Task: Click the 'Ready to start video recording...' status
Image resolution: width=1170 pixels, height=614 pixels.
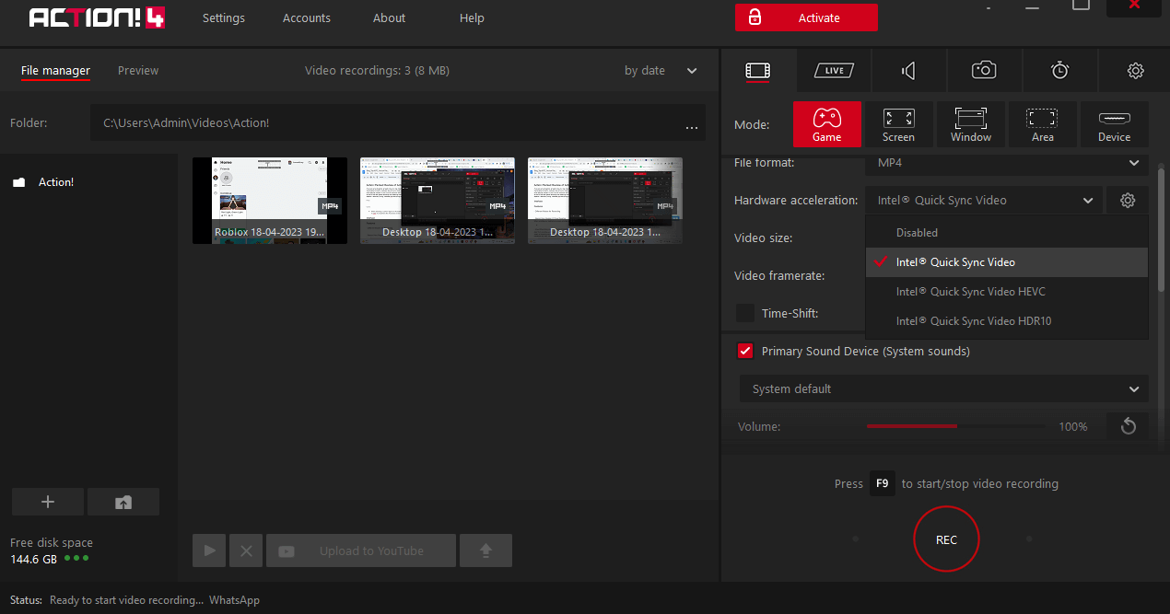Action: tap(127, 600)
